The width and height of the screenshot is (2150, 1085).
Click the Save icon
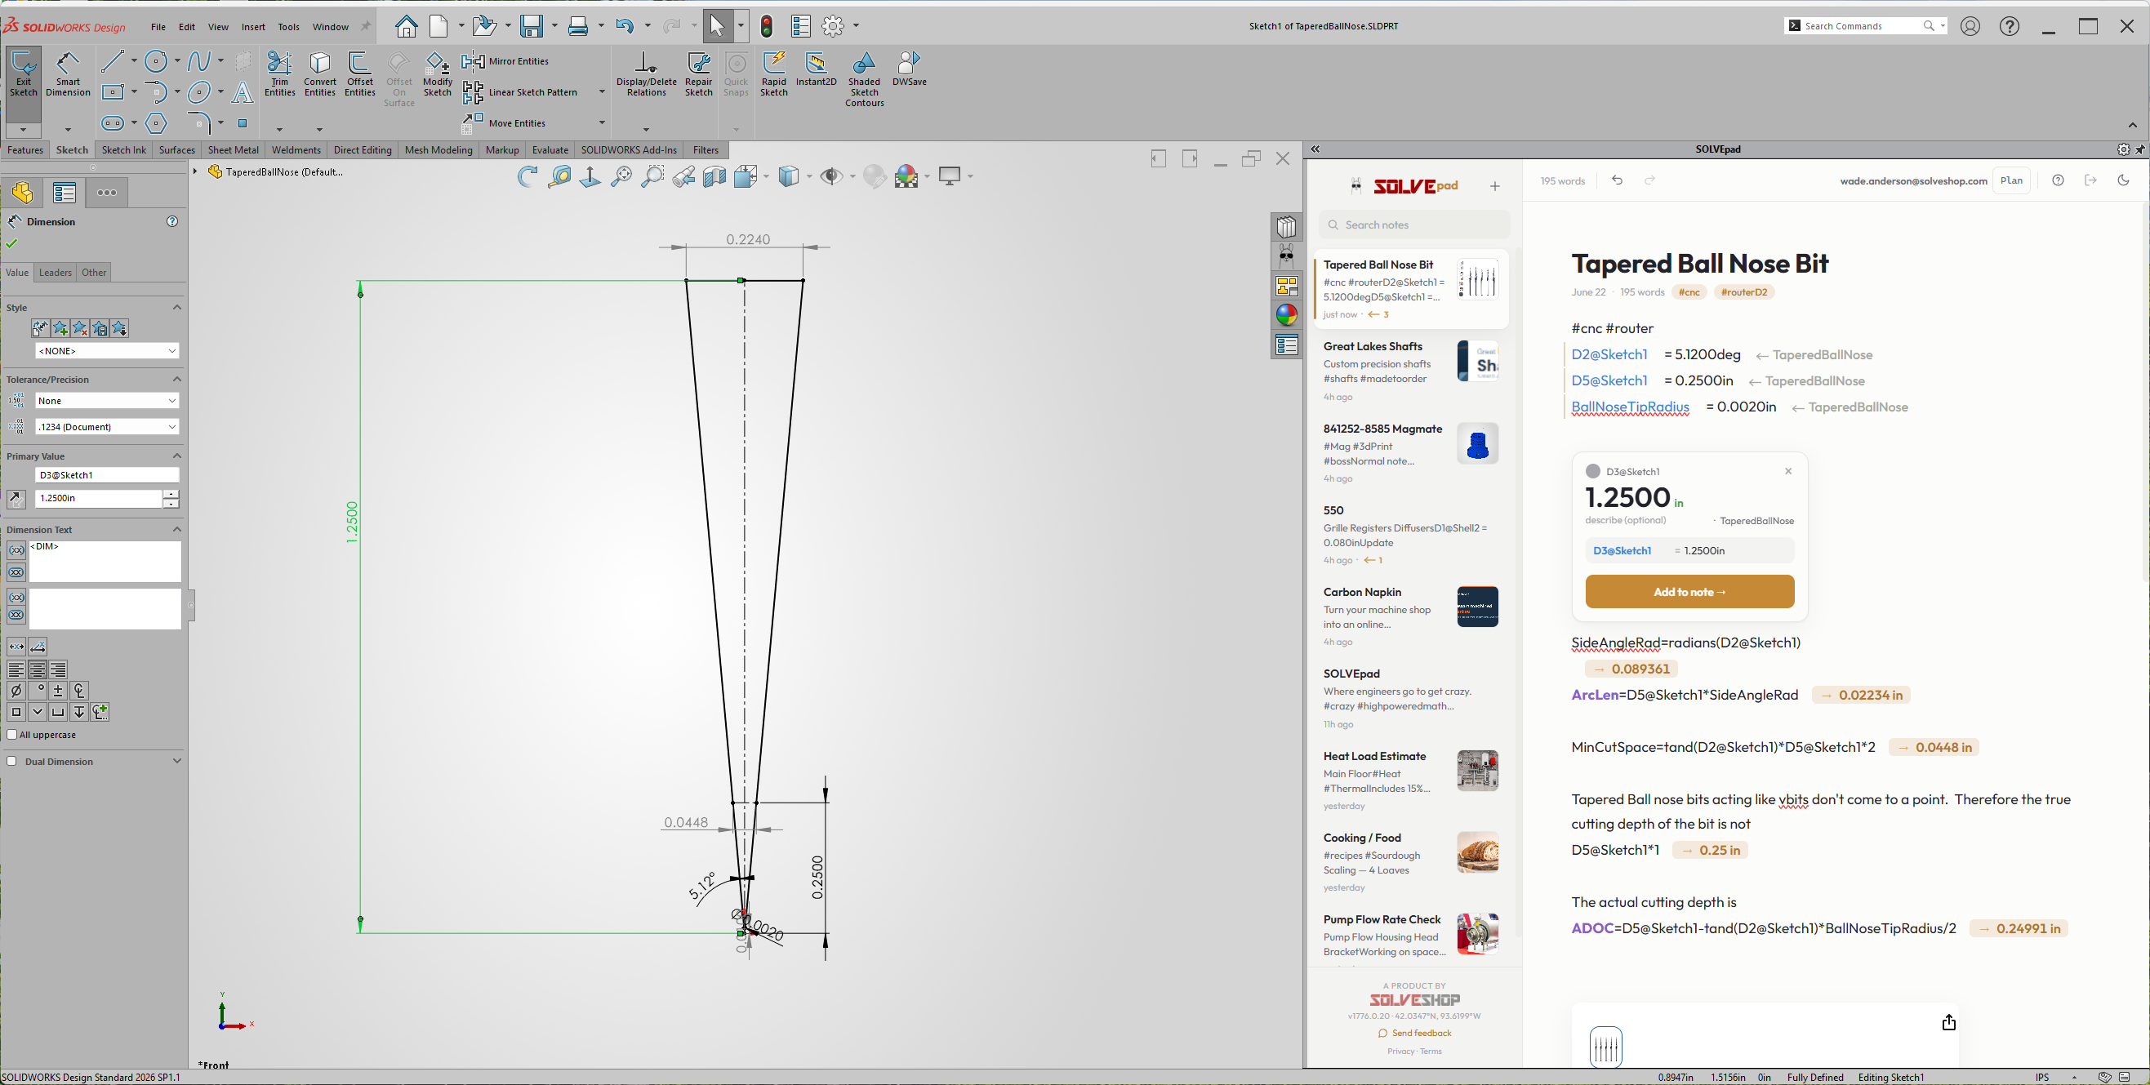pyautogui.click(x=532, y=26)
